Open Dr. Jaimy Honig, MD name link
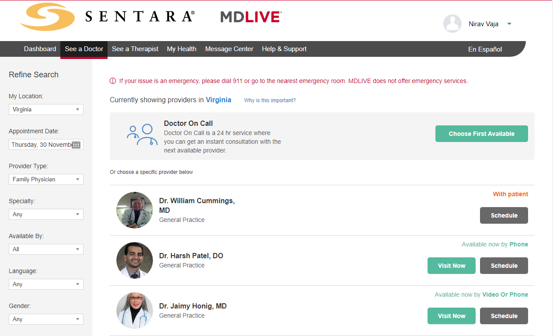 pos(193,306)
